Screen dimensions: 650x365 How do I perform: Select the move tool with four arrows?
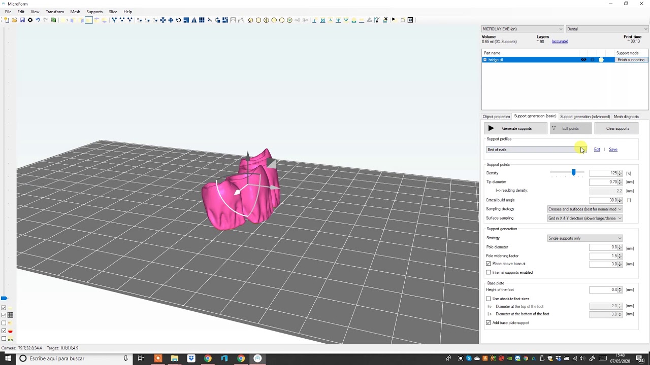click(171, 20)
